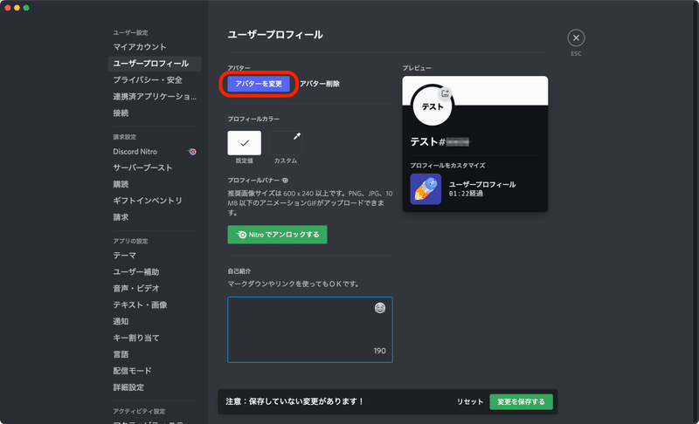This screenshot has height=424, width=699.
Task: Click add-image icon on preview avatar
Action: pos(445,93)
